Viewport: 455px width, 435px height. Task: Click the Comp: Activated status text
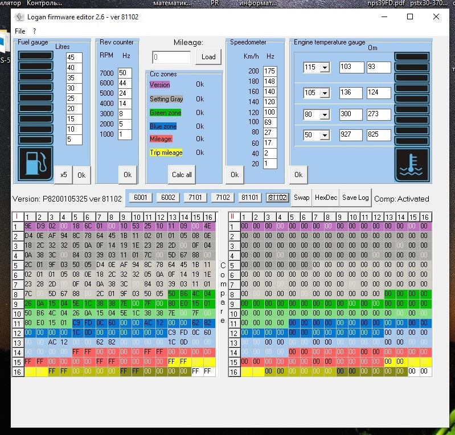point(401,199)
